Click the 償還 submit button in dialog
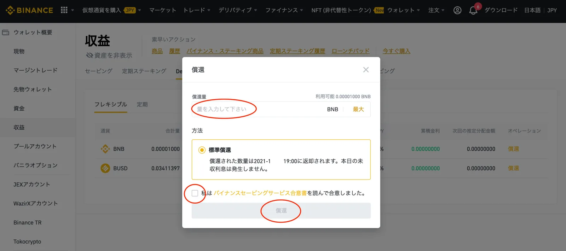 [281, 211]
